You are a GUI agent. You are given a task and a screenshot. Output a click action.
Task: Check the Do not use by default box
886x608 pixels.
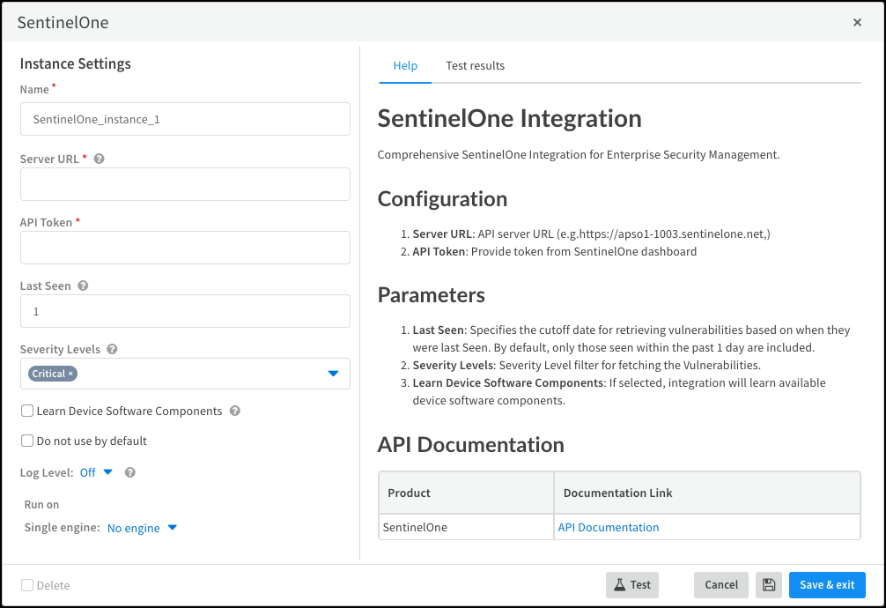pyautogui.click(x=27, y=441)
